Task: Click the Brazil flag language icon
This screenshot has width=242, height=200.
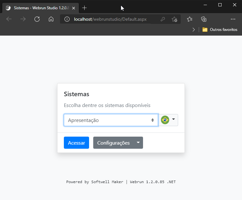Action: (x=165, y=120)
